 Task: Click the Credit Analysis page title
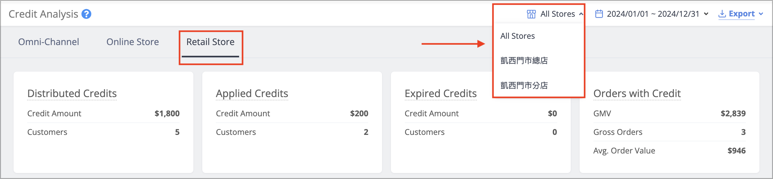(43, 14)
